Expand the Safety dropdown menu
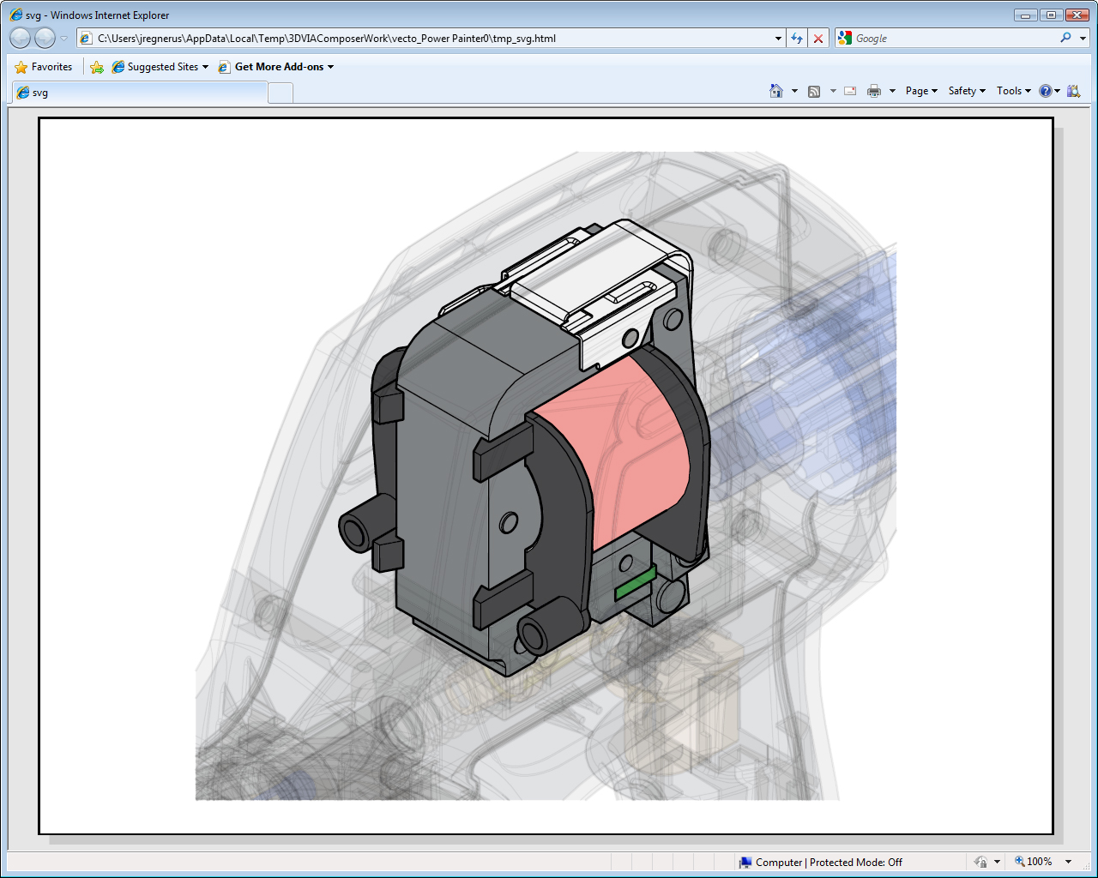The width and height of the screenshot is (1098, 878). pyautogui.click(x=966, y=91)
